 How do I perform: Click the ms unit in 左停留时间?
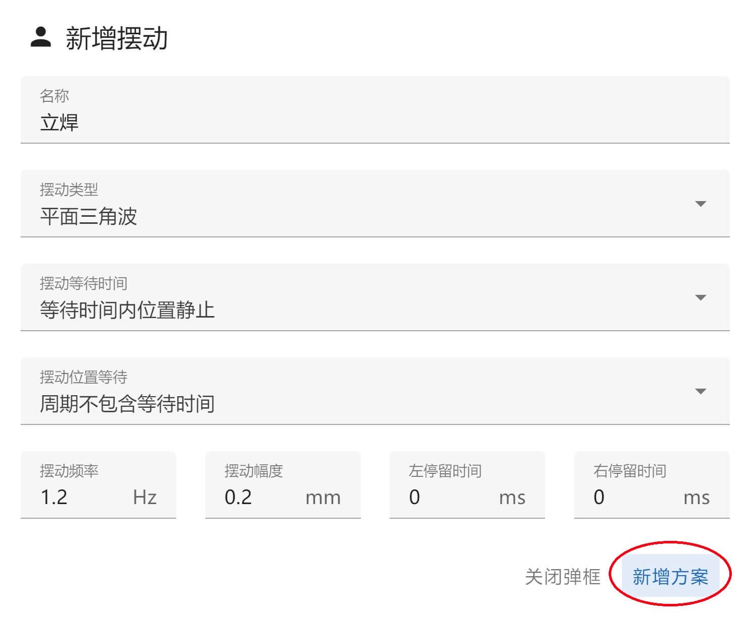pos(512,498)
